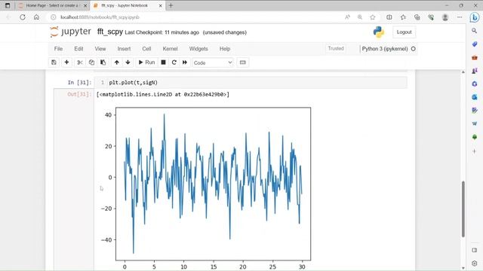Click the zoom magnifier in address bar
This screenshot has width=483, height=271.
pos(360,17)
